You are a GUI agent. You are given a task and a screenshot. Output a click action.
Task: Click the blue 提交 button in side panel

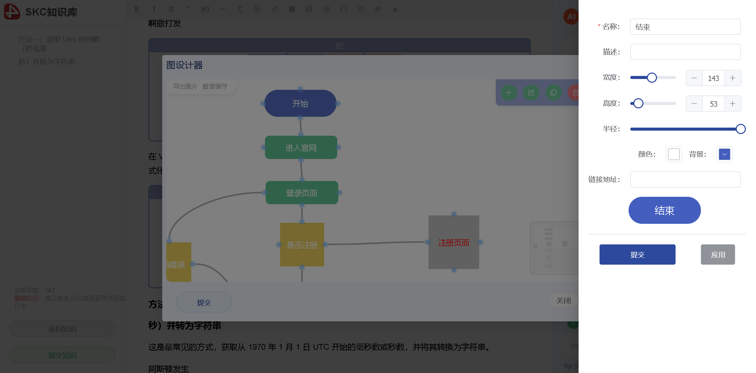(637, 255)
